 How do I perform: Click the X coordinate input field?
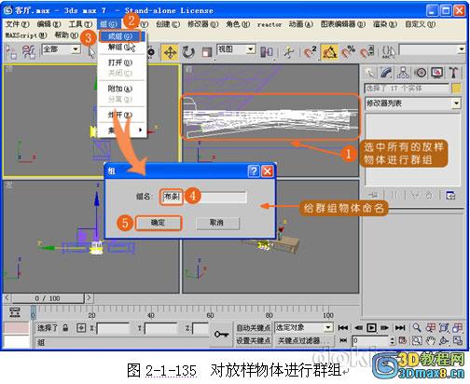click(x=113, y=328)
